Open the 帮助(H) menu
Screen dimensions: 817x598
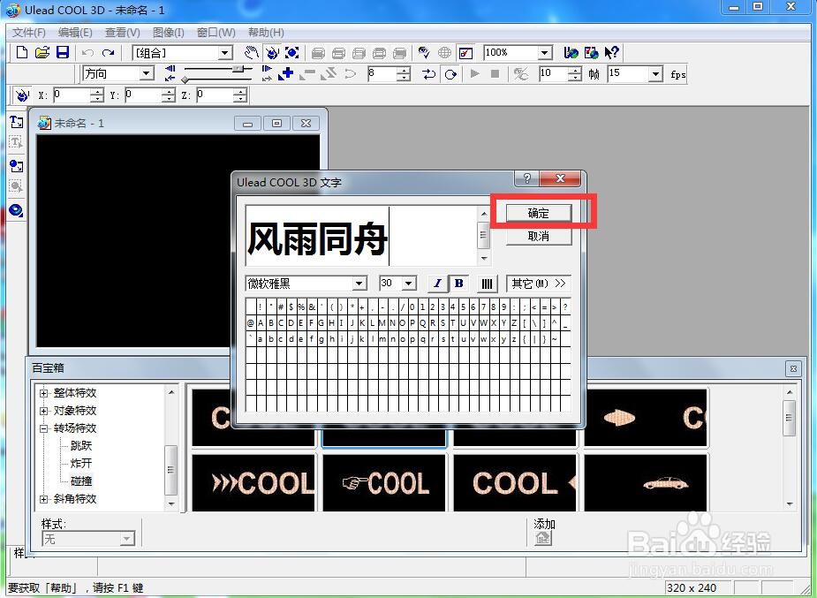pos(266,33)
